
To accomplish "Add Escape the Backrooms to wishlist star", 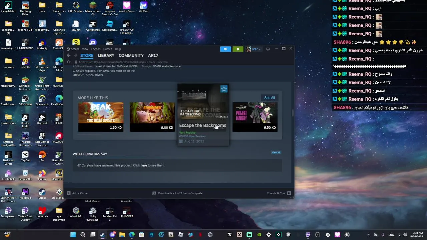I will (224, 89).
